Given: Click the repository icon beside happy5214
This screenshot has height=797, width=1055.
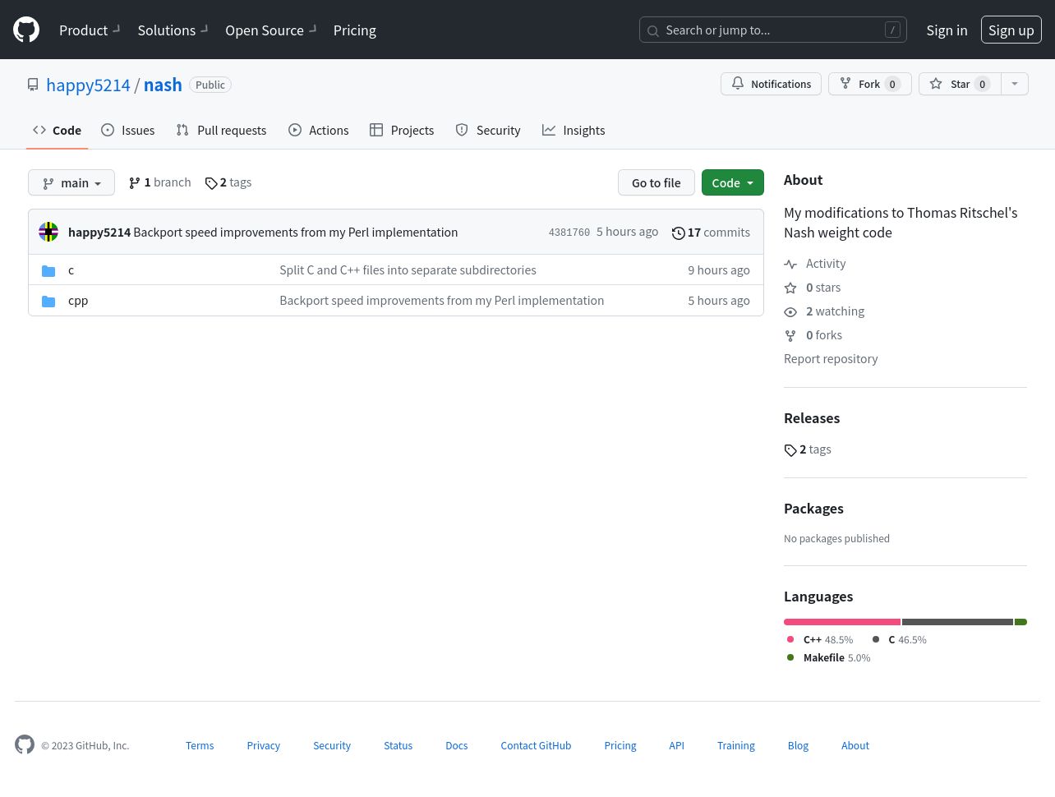Looking at the screenshot, I should (33, 85).
